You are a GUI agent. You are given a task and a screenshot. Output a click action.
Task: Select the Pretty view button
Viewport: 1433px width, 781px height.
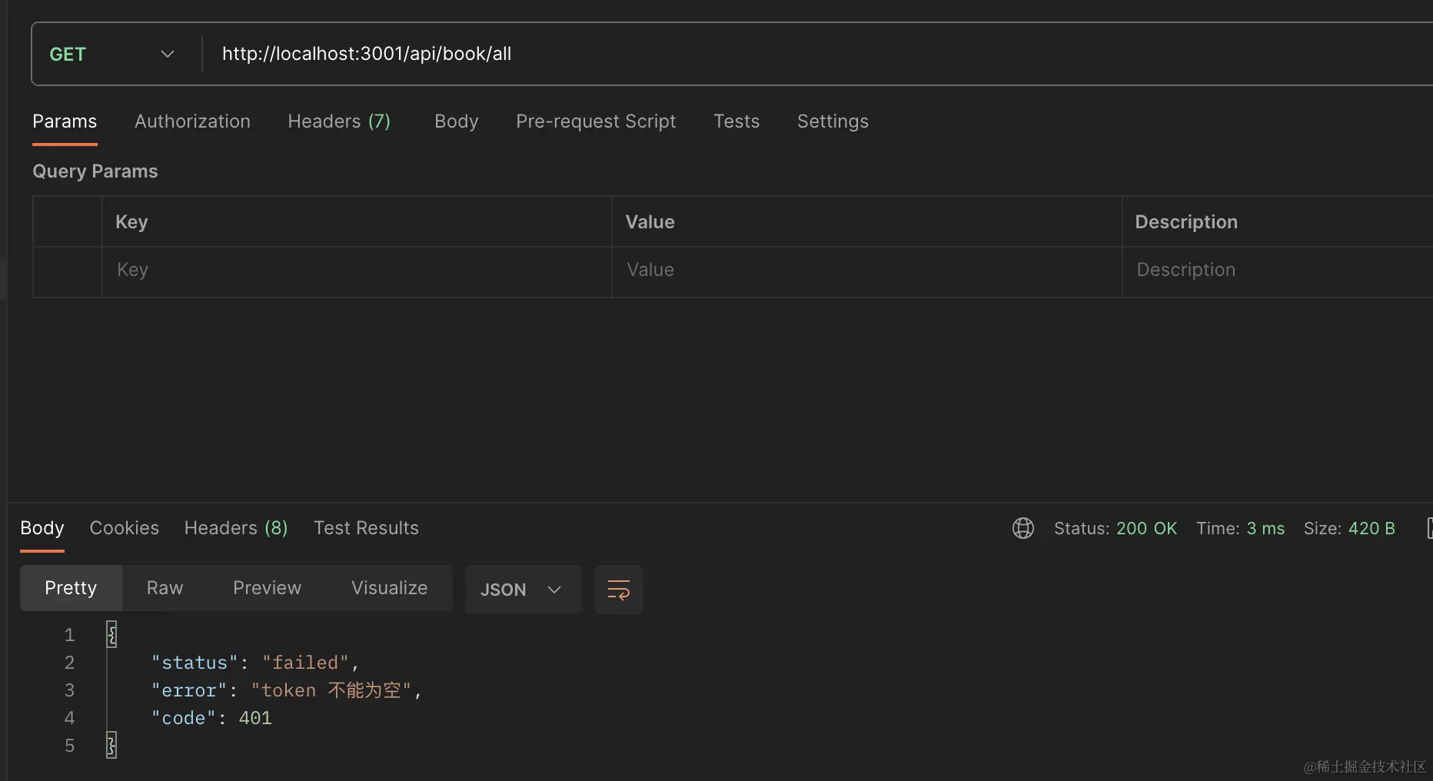pos(71,588)
